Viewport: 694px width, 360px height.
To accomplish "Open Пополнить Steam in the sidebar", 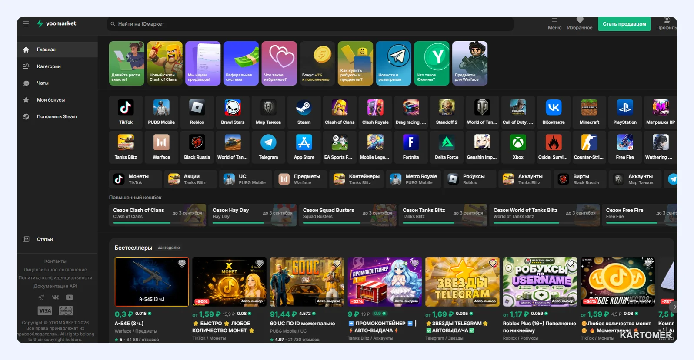I will (57, 116).
